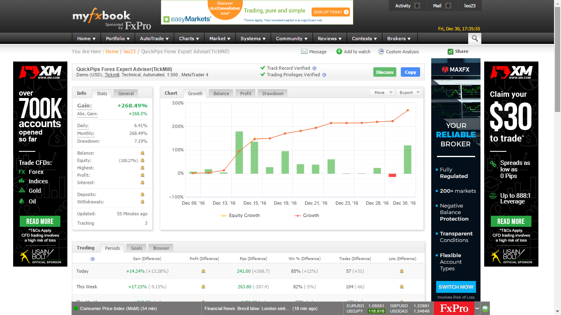This screenshot has width=561, height=315.
Task: Click the Interest lock icon
Action: coord(143,183)
